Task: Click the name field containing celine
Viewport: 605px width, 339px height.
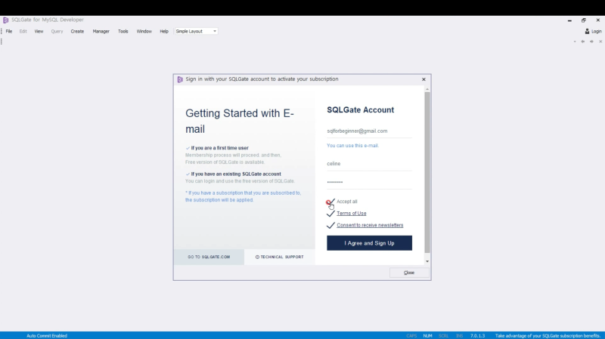Action: (x=369, y=164)
